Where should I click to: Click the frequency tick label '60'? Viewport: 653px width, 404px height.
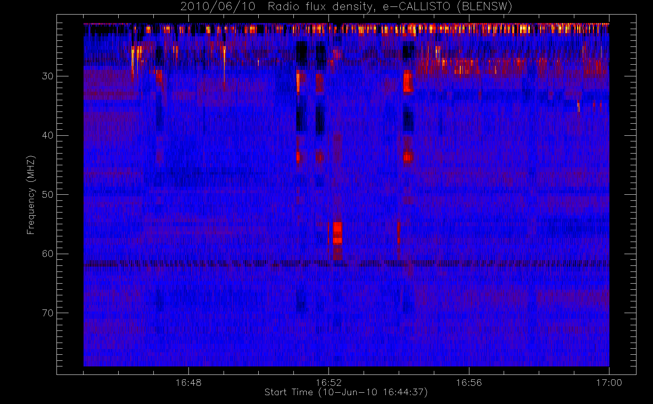click(48, 254)
